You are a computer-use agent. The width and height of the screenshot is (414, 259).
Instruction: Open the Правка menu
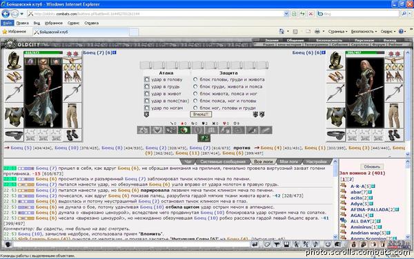point(23,23)
